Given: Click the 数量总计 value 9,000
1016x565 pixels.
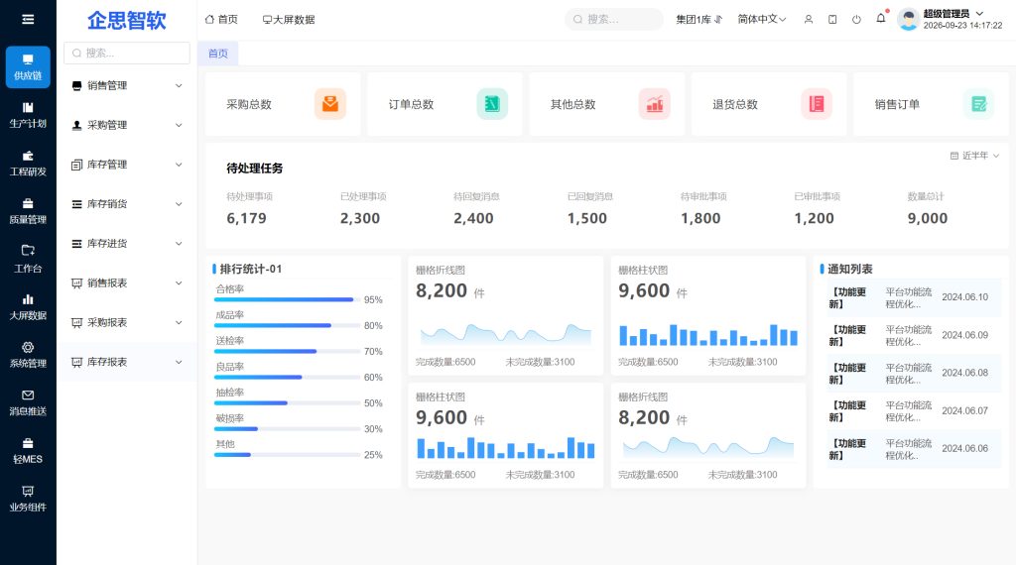Looking at the screenshot, I should [928, 219].
